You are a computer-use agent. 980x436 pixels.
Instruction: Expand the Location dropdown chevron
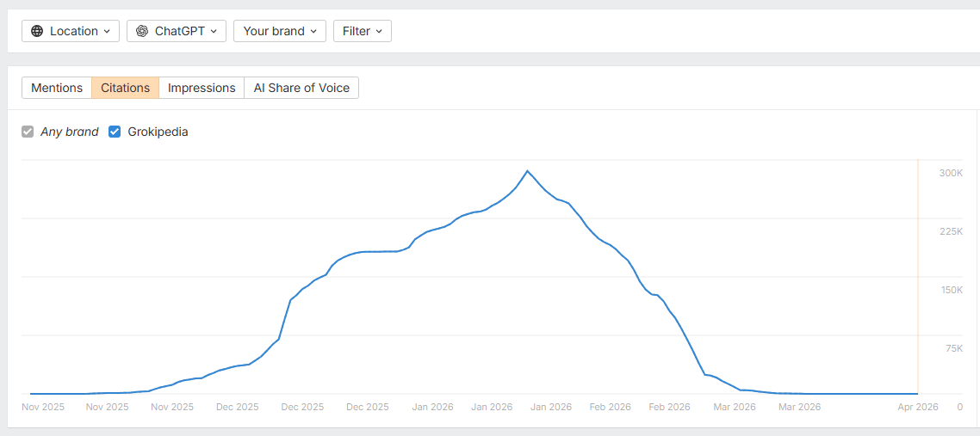coord(107,31)
